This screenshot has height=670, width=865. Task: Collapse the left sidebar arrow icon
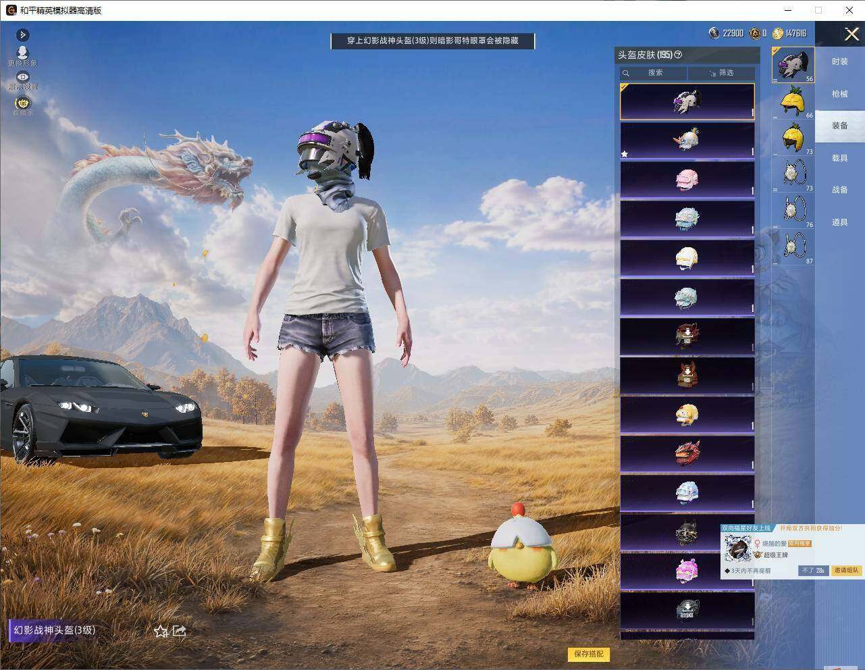(x=23, y=34)
